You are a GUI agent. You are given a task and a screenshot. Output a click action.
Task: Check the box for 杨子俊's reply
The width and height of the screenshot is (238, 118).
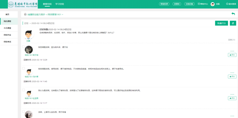pyautogui.click(x=23, y=47)
